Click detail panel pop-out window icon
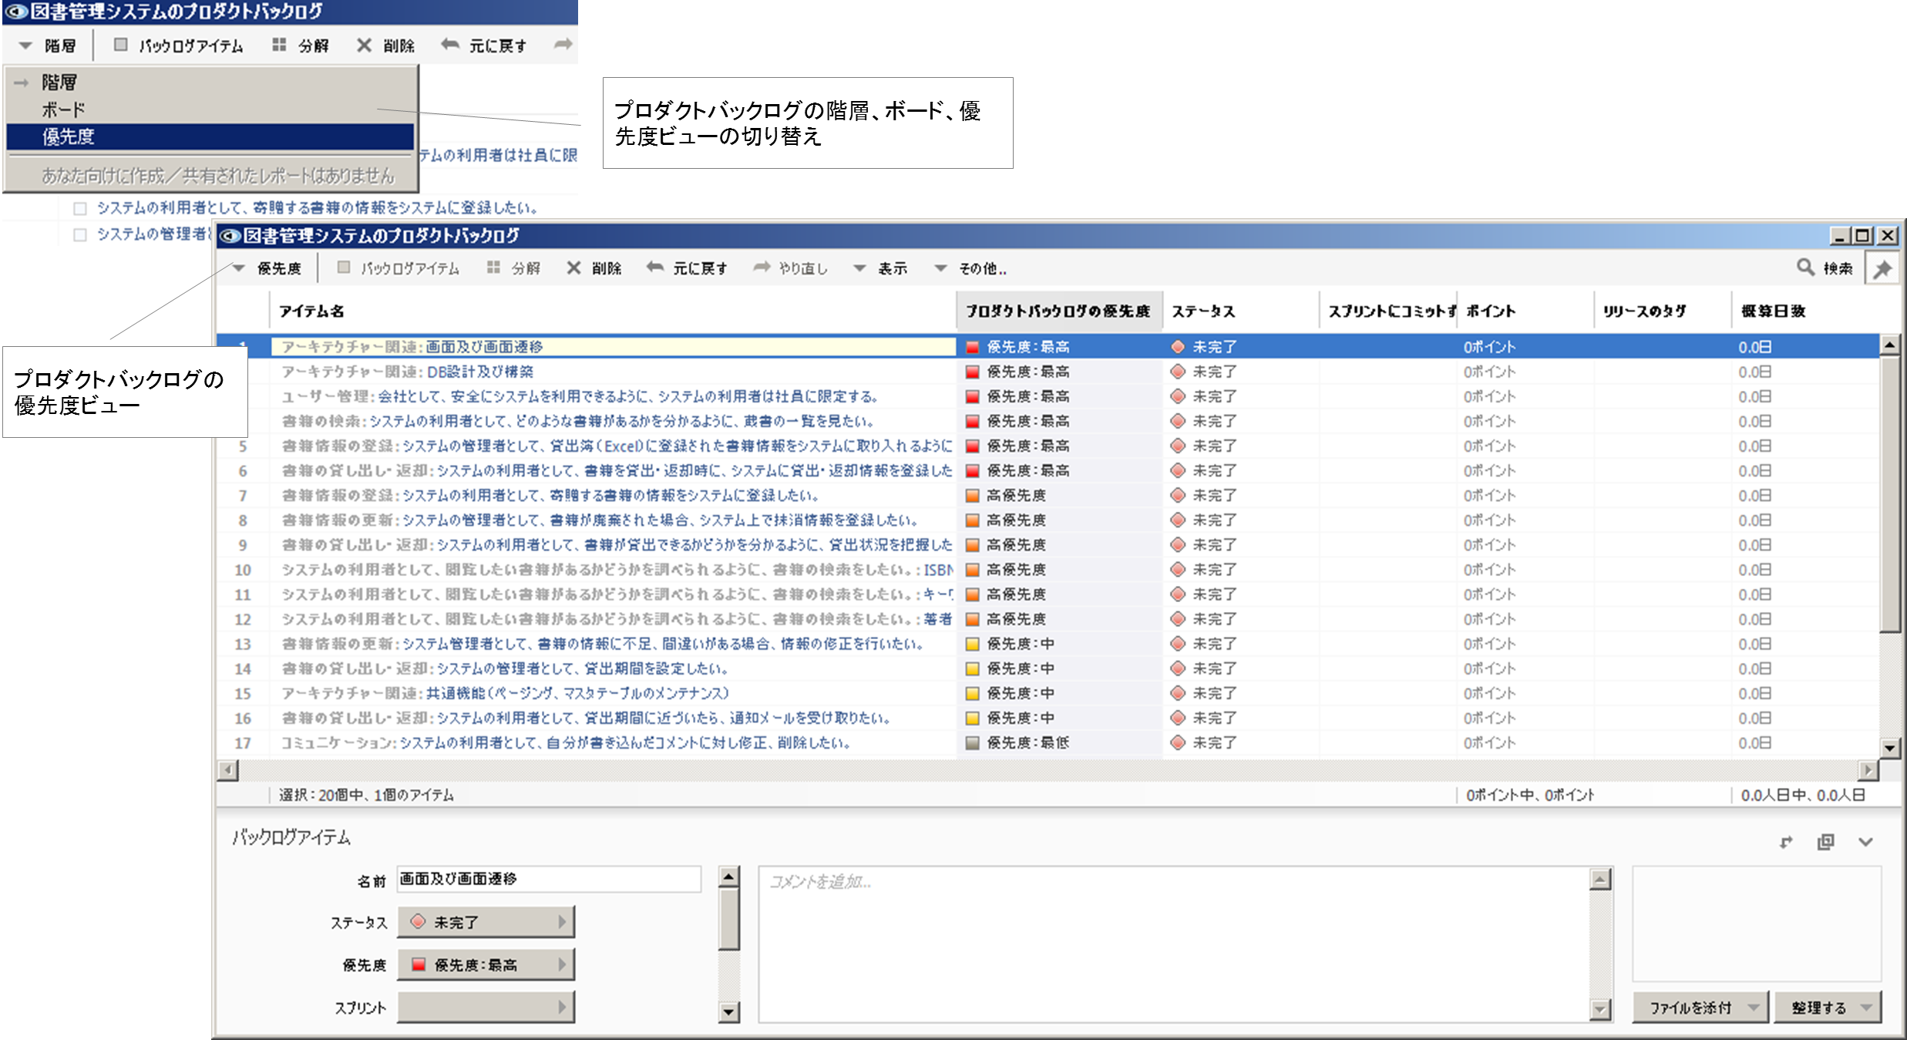Image resolution: width=1907 pixels, height=1040 pixels. [x=1826, y=843]
